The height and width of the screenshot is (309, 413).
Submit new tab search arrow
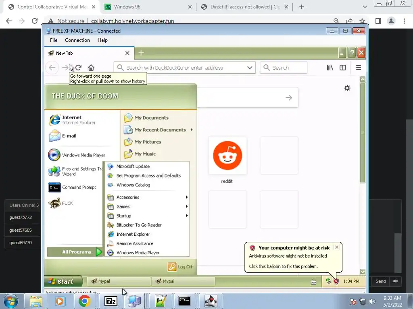click(x=289, y=98)
